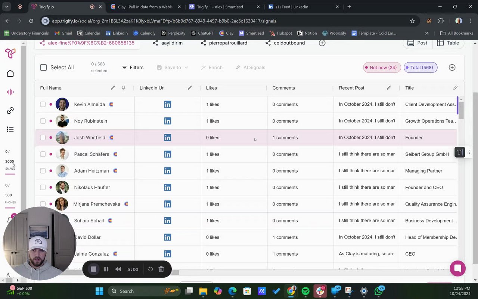Image resolution: width=478 pixels, height=299 pixels.
Task: Open File Explorer from the taskbar
Action: coord(203,291)
